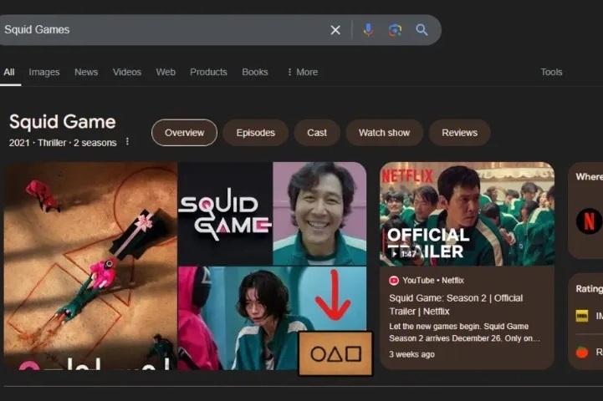The height and width of the screenshot is (401, 603).
Task: Expand the More search filters menu
Action: [303, 72]
